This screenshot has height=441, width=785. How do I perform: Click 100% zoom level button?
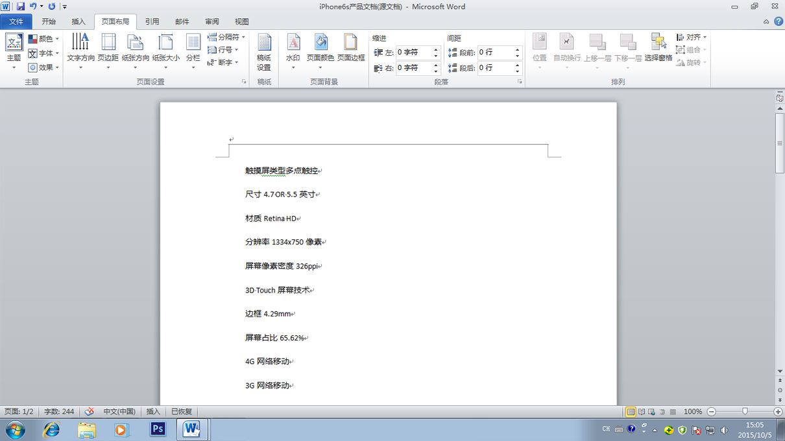click(693, 412)
